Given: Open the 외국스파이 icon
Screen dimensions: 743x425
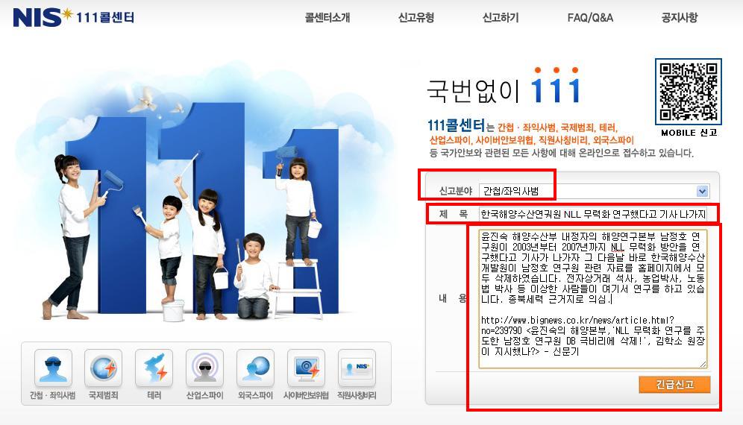Looking at the screenshot, I should coord(255,368).
